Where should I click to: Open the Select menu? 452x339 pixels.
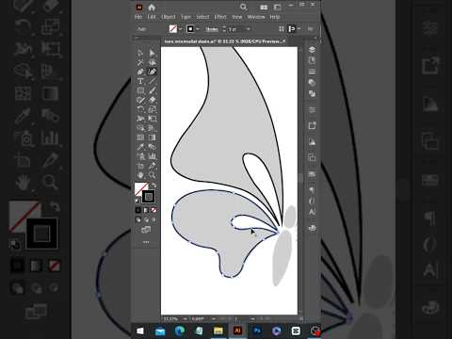click(x=202, y=17)
